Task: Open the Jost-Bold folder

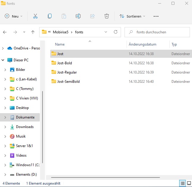Action: (64, 63)
